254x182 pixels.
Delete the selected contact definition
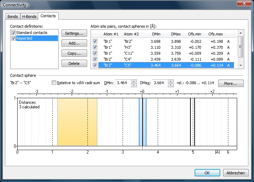pyautogui.click(x=74, y=63)
